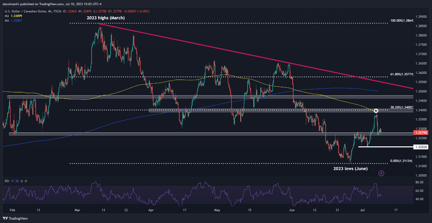Click the 1.39000 price axis label
432x223 pixels.
[421, 17]
